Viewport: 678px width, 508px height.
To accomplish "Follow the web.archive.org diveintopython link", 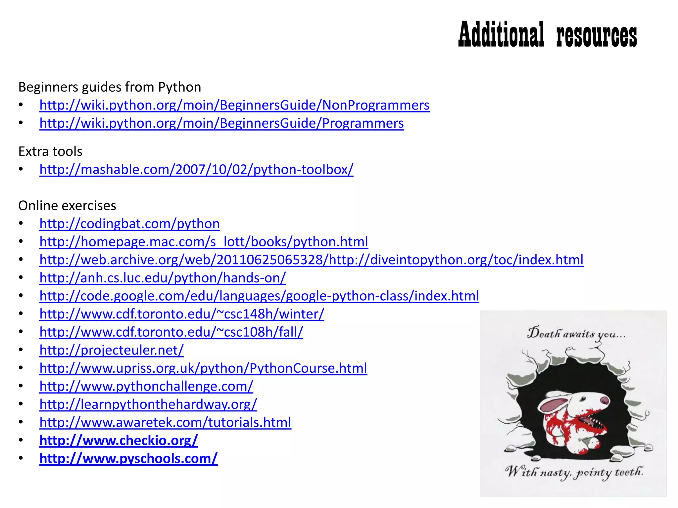I will (x=311, y=260).
